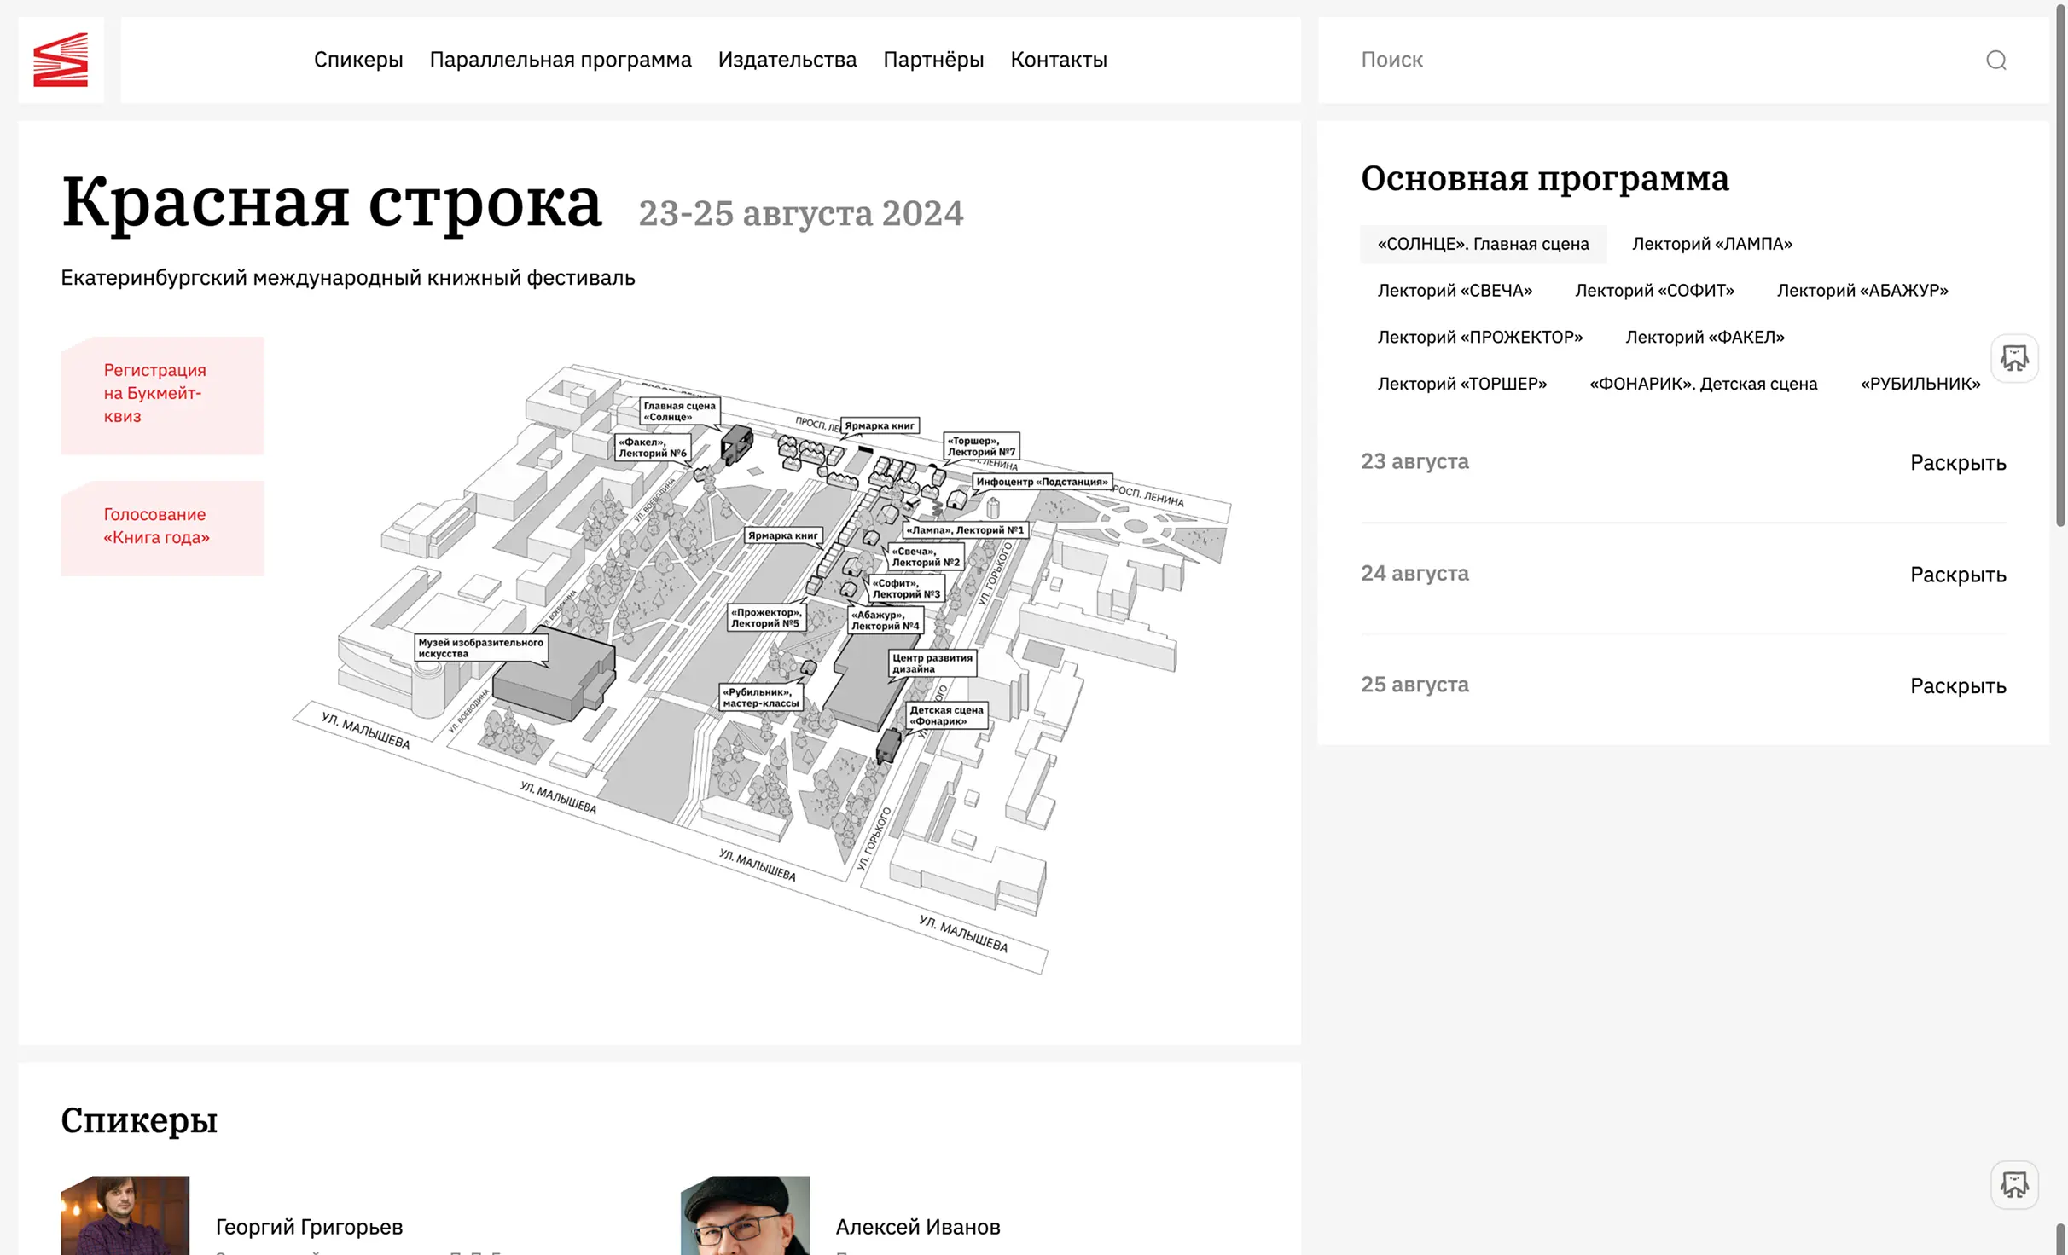Screen dimensions: 2068x1255
Task: Click the red festival logo icon
Action: click(61, 60)
